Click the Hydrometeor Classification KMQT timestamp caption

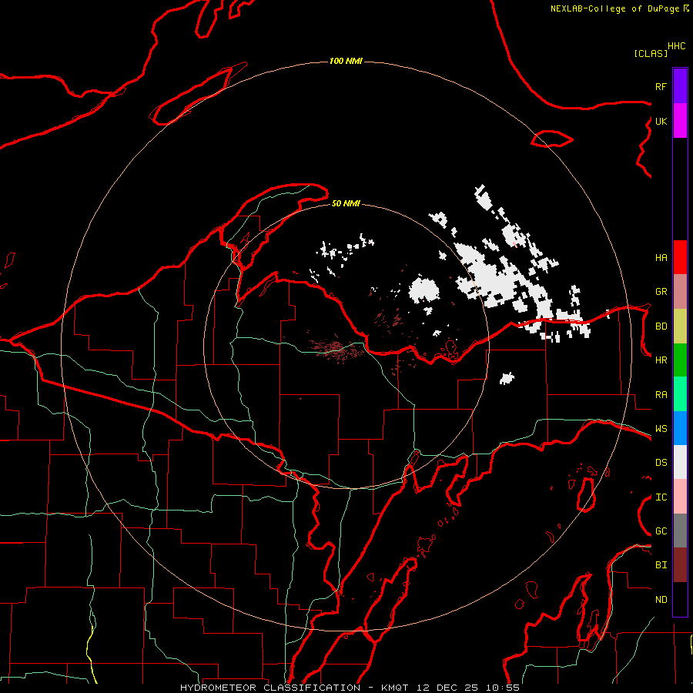350,688
